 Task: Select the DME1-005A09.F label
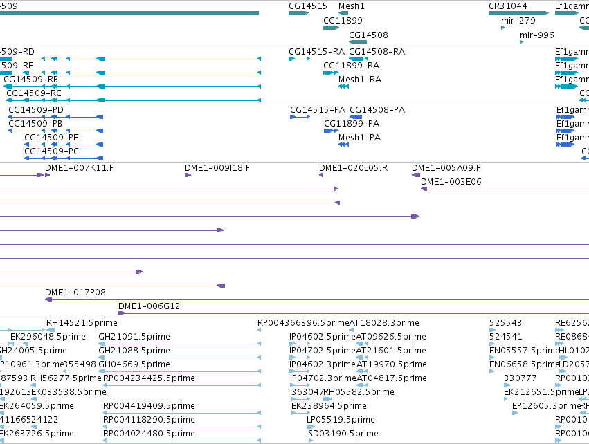coord(446,168)
